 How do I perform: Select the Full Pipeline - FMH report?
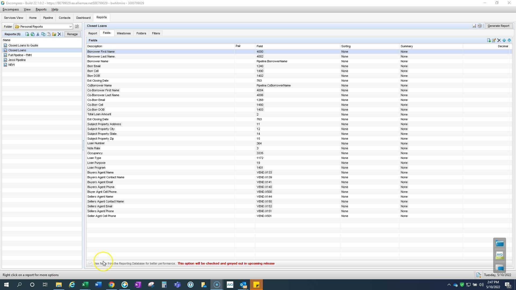click(x=20, y=55)
